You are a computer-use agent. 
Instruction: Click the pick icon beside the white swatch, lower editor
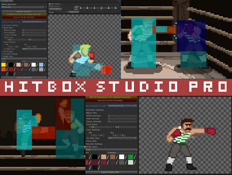[126, 157]
